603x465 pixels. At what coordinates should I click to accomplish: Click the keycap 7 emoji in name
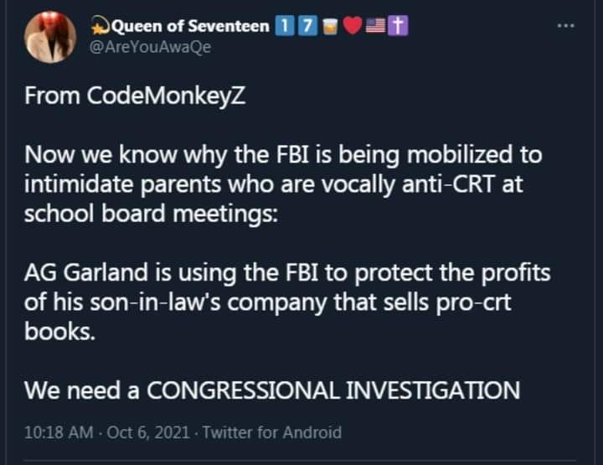pos(308,26)
